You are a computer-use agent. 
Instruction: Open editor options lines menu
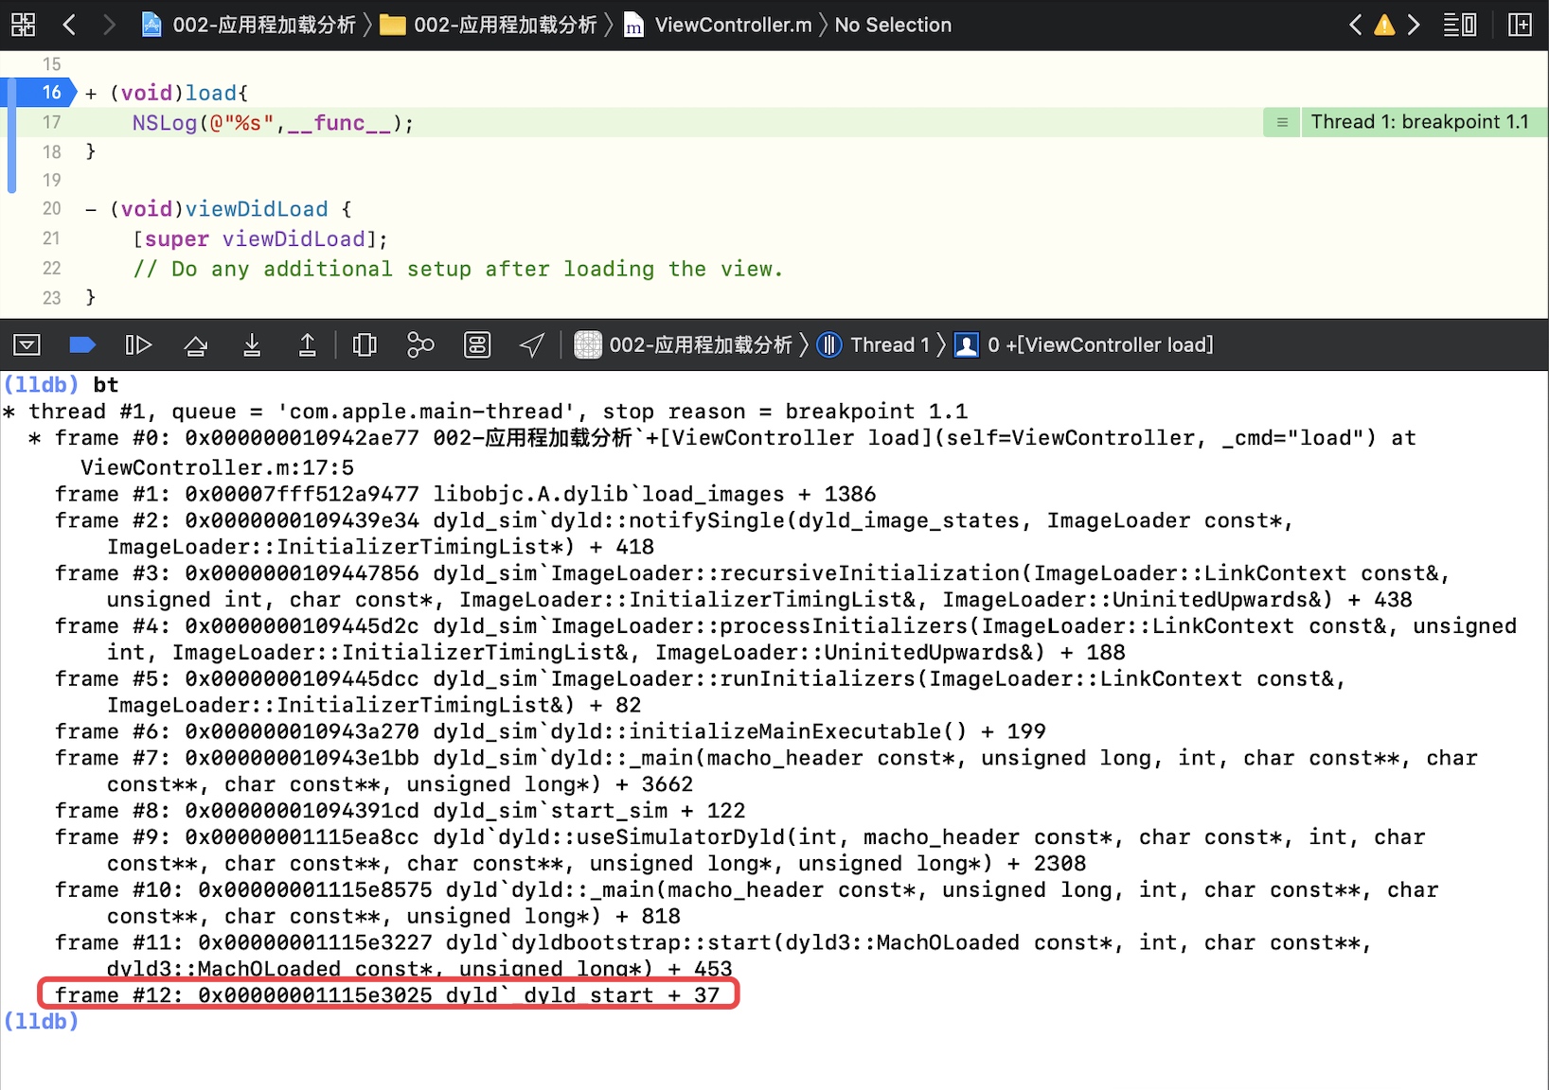[x=1459, y=25]
